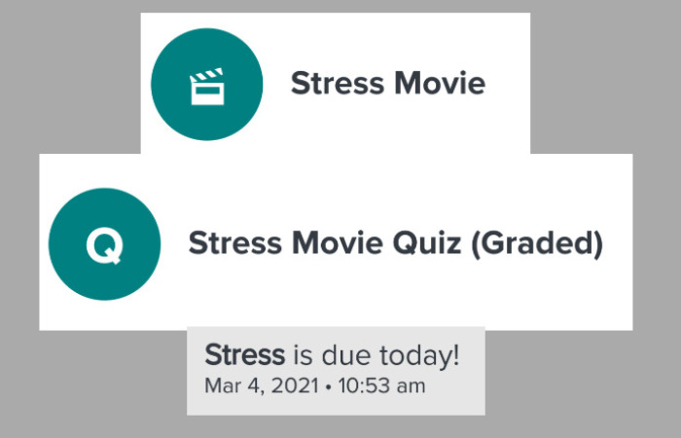Viewport: 681px width, 438px height.
Task: Click the bullet separator between date and time
Action: click(329, 387)
